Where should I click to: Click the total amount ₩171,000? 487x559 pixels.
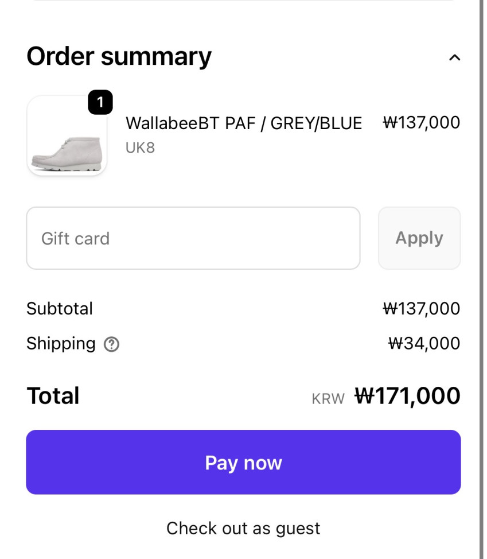(407, 396)
